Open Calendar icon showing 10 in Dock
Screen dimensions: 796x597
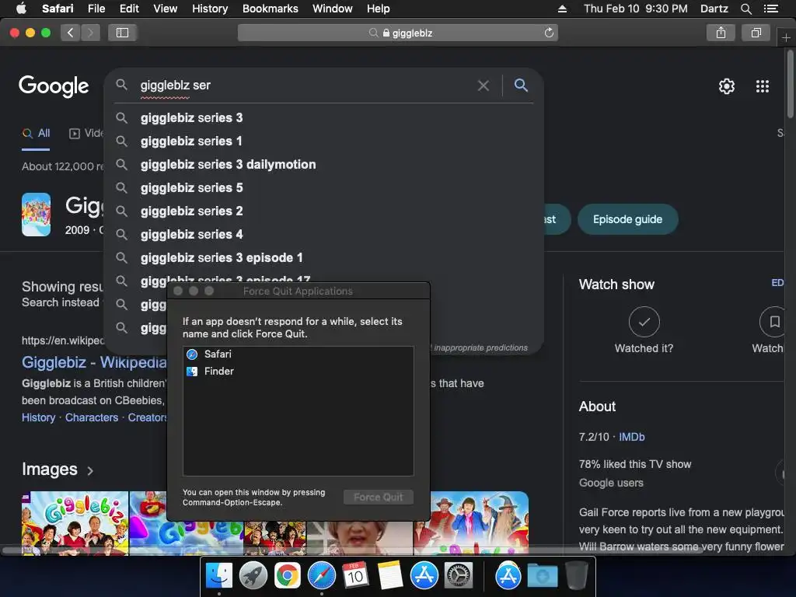(x=355, y=576)
